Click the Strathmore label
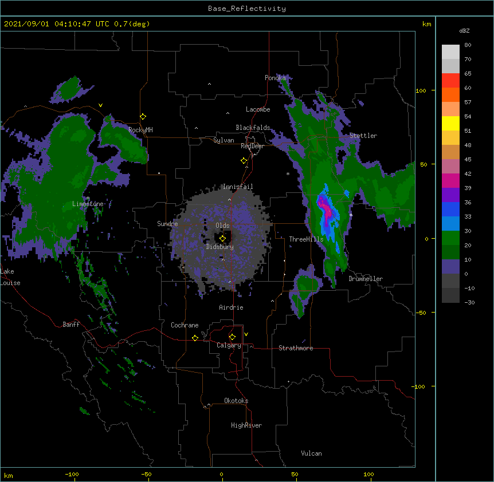The width and height of the screenshot is (494, 482). tap(296, 348)
